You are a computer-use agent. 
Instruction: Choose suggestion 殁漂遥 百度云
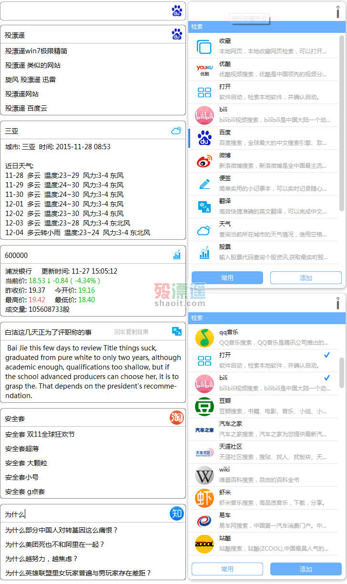pos(26,108)
